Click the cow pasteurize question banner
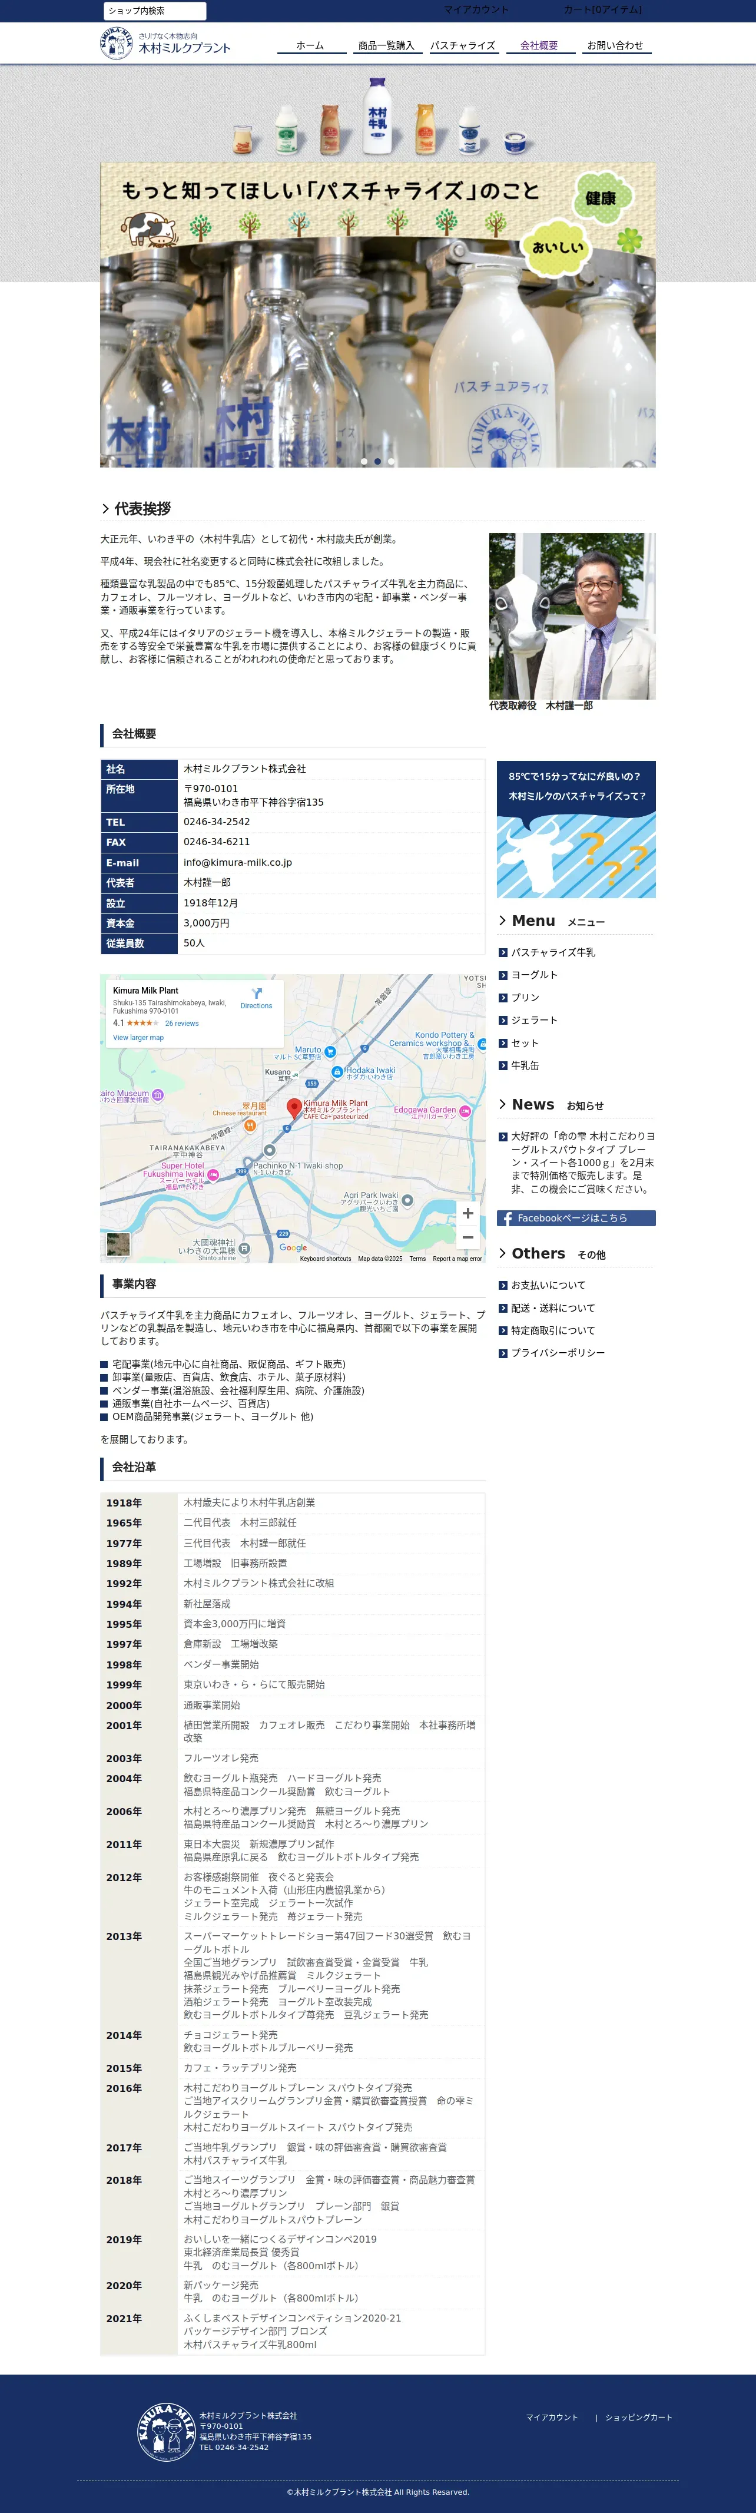The height and width of the screenshot is (2513, 756). point(575,829)
